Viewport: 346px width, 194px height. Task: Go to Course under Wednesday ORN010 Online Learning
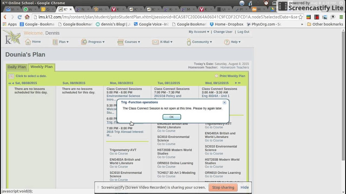(x=214, y=176)
